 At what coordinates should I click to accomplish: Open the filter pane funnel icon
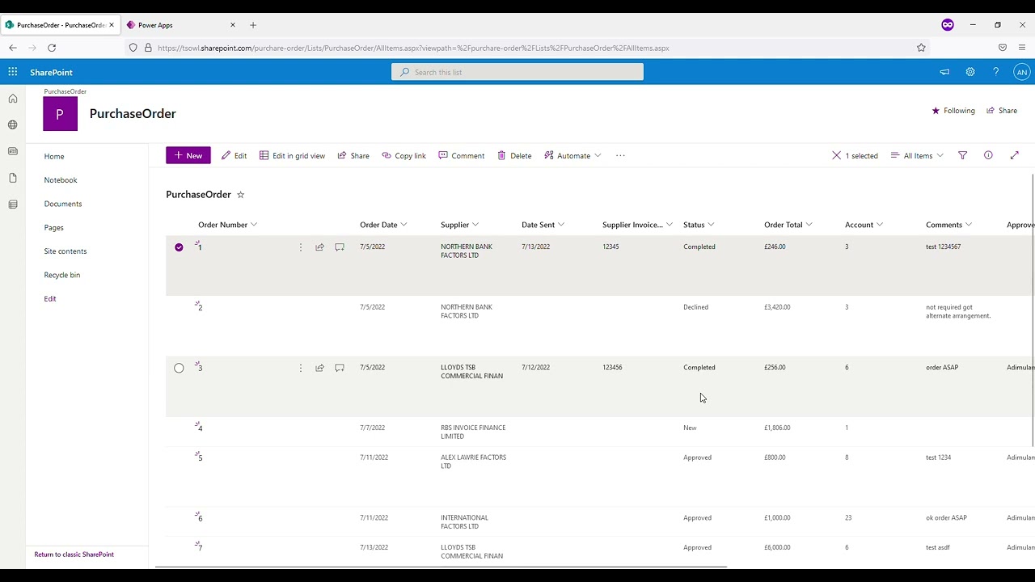tap(962, 155)
